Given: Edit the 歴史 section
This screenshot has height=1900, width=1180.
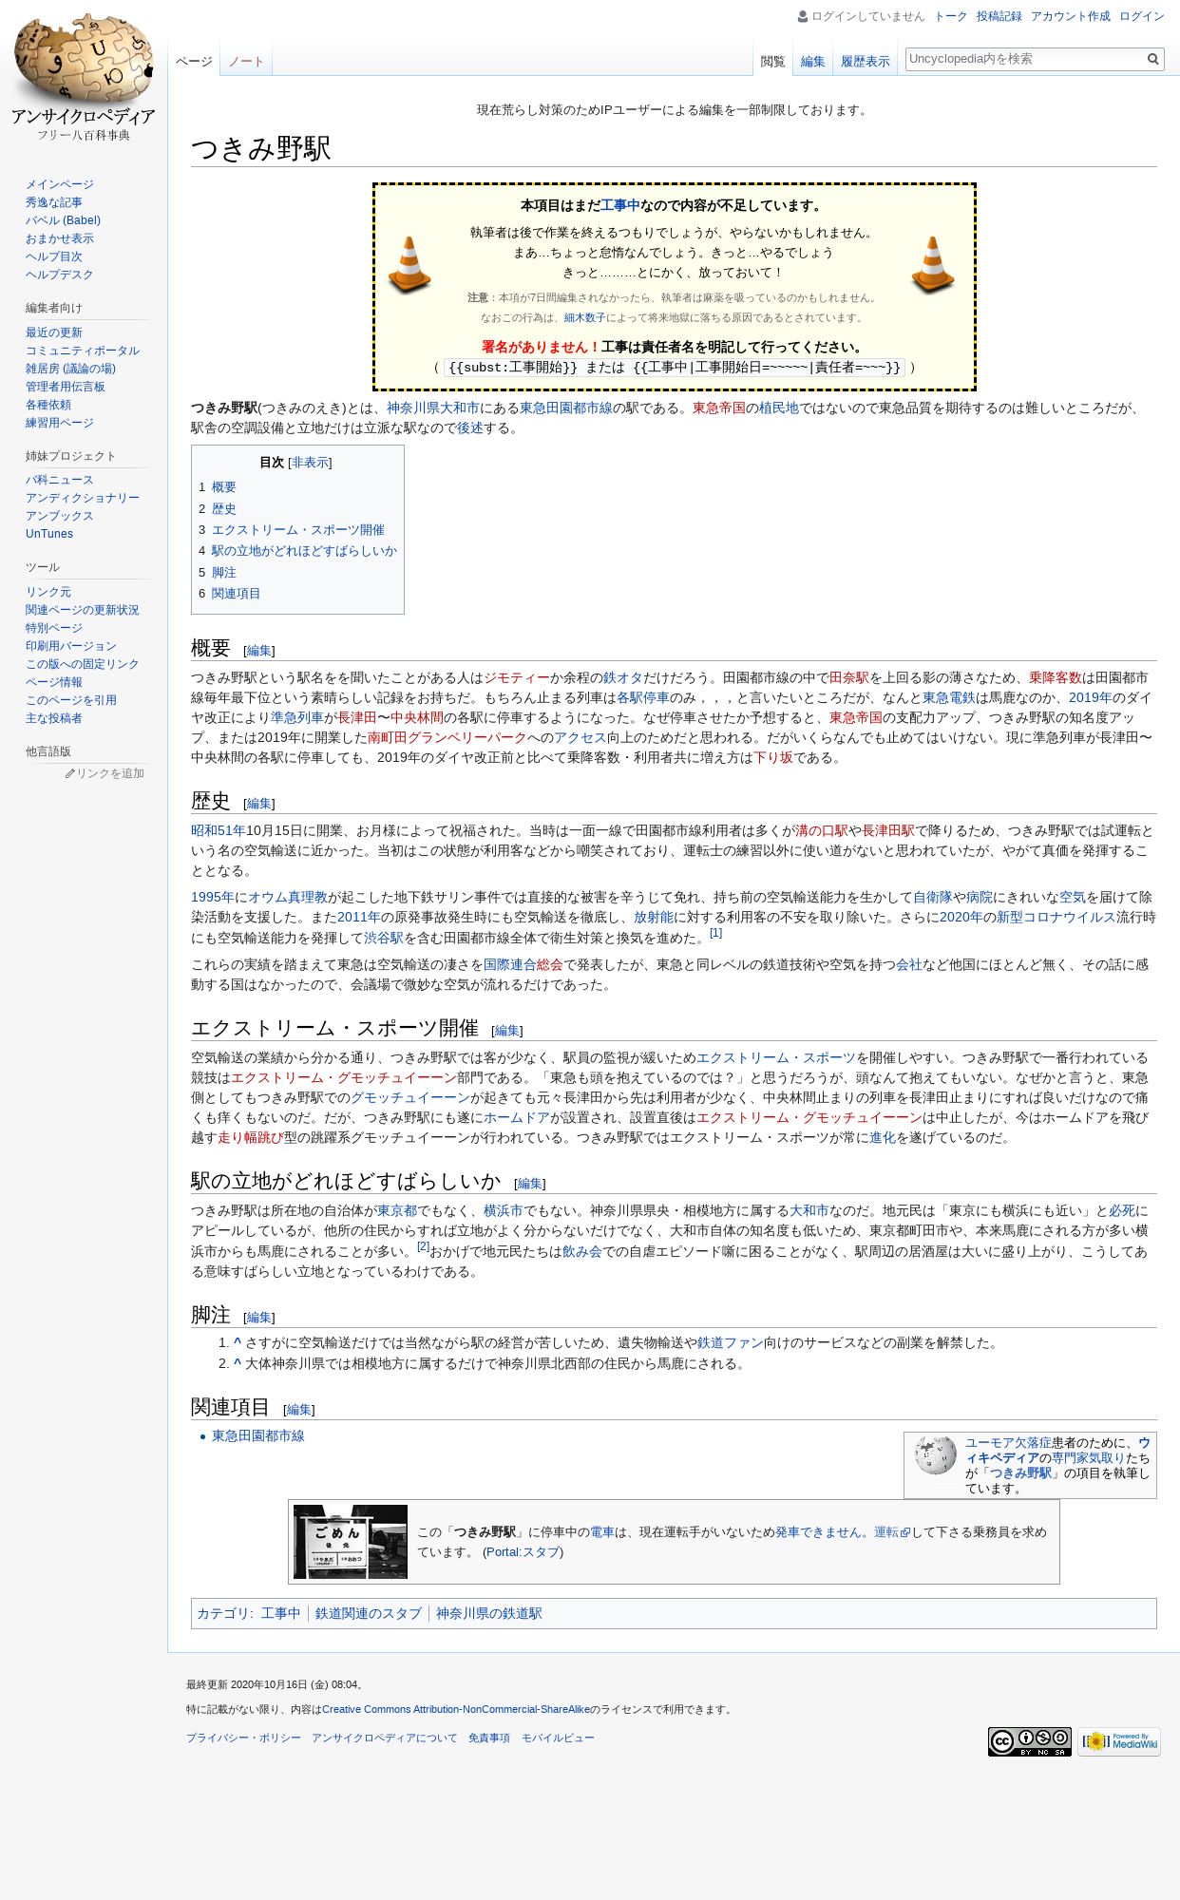Looking at the screenshot, I should [258, 804].
